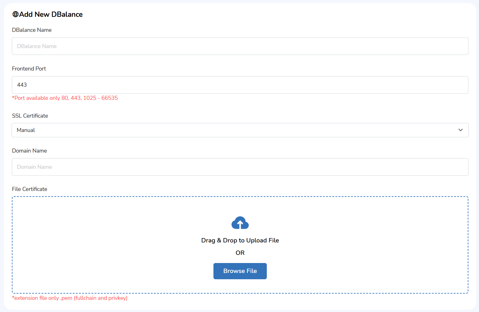The image size is (479, 312).
Task: Click the cloud upload icon
Action: [240, 223]
